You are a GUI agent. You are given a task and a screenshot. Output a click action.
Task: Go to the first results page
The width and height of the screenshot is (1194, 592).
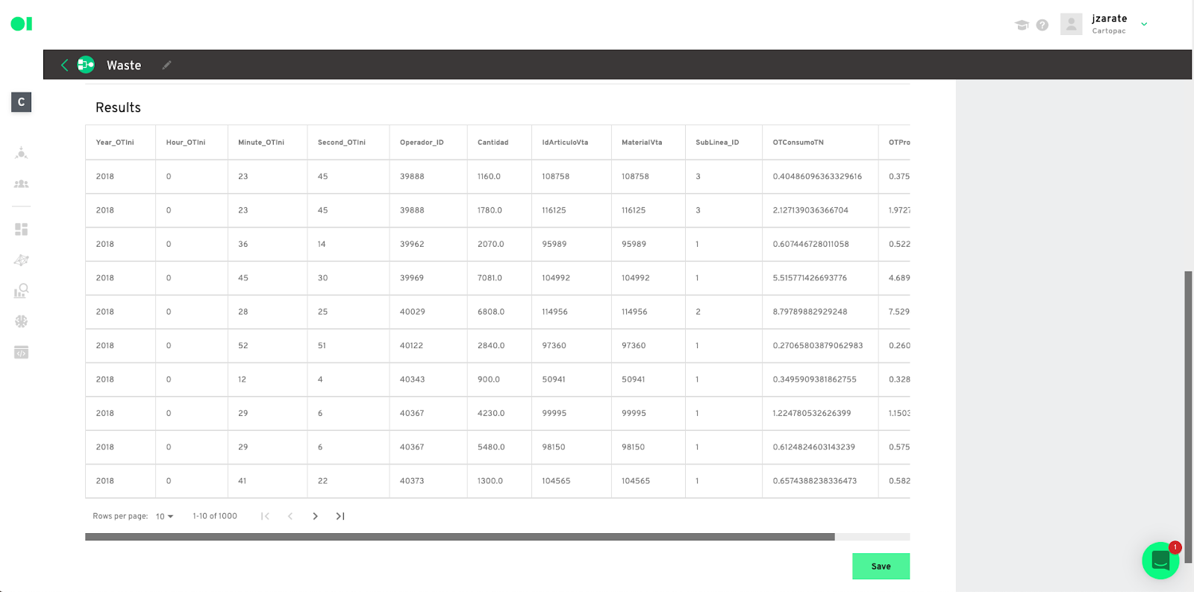point(265,516)
